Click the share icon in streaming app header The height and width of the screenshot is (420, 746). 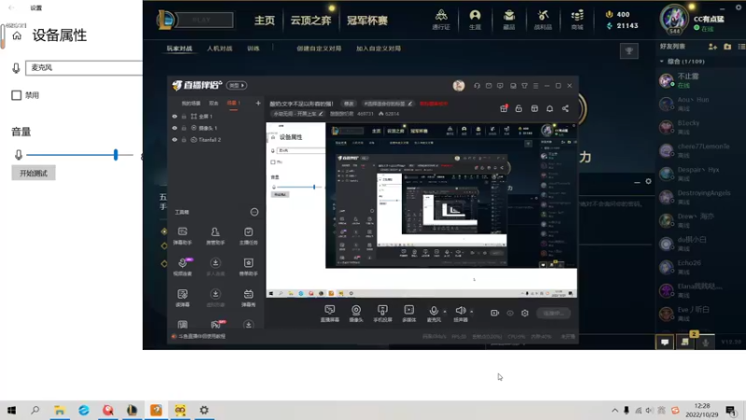click(565, 108)
